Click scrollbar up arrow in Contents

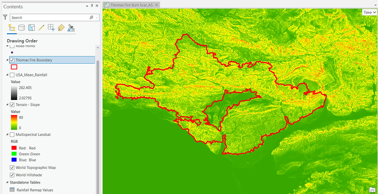(x=98, y=48)
